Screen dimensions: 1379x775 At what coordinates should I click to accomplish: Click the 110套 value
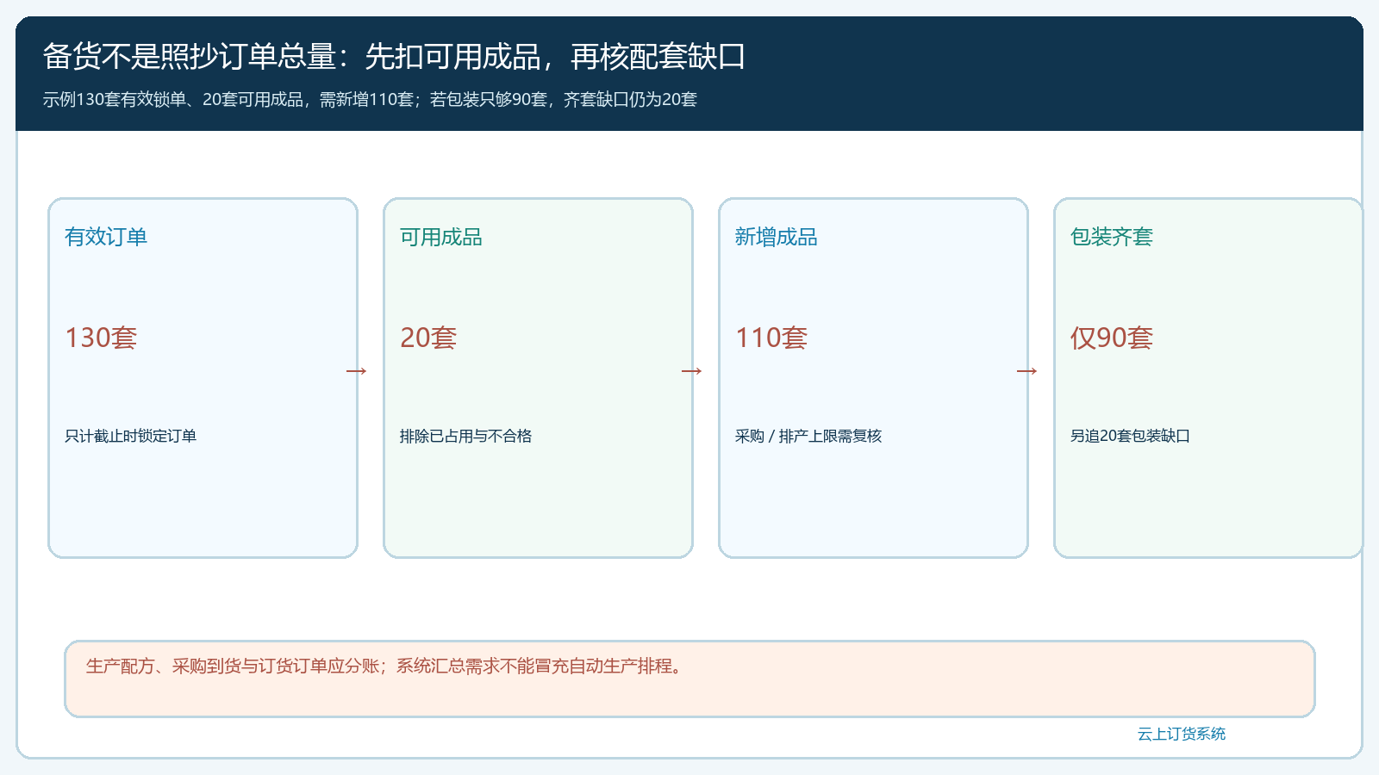[771, 338]
